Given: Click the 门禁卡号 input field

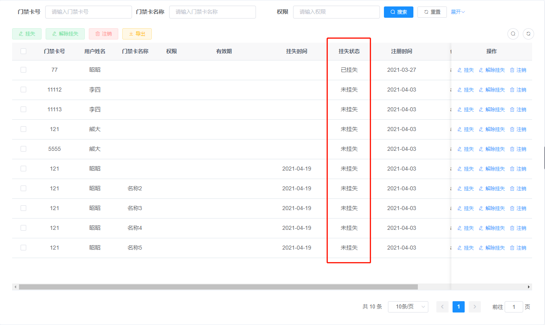Looking at the screenshot, I should coord(88,12).
